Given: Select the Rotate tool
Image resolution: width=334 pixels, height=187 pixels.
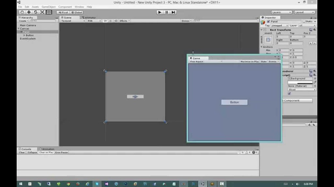Looking at the screenshot, I should click(x=35, y=12).
